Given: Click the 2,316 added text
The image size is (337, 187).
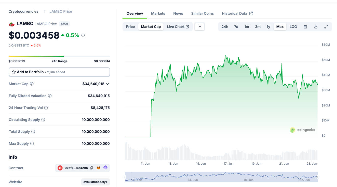Looking at the screenshot, I should [x=56, y=72].
